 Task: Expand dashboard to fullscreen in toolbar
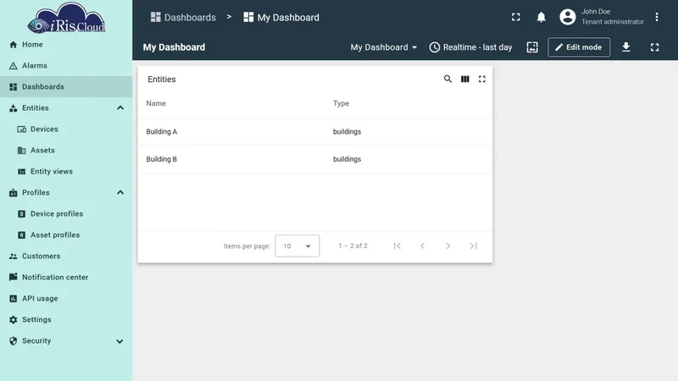654,47
